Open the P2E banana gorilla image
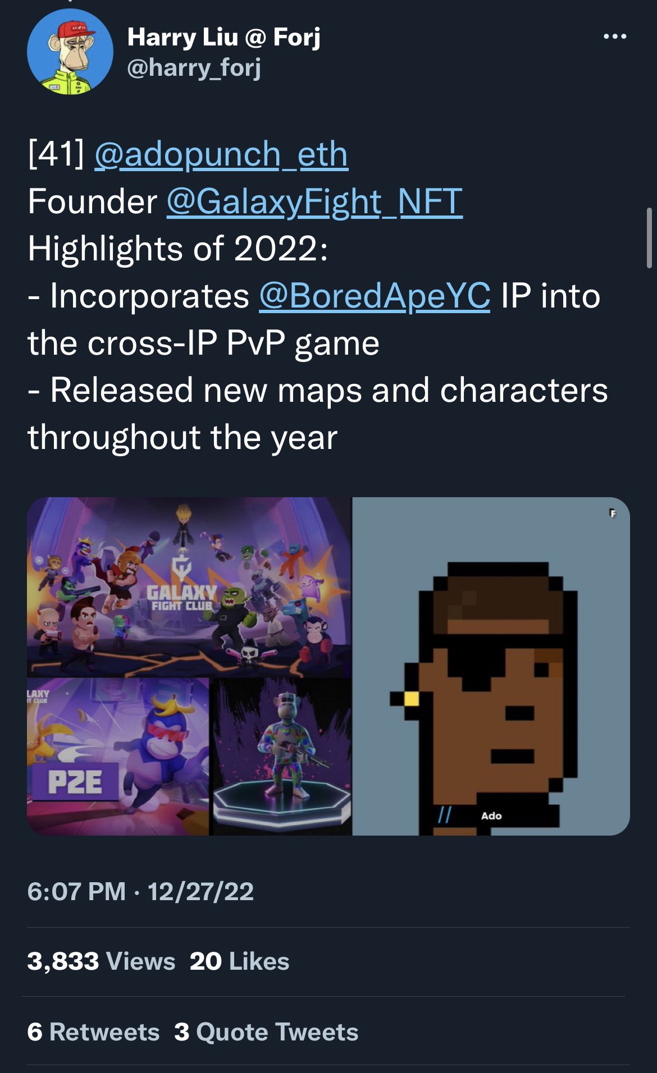657x1073 pixels. coord(118,756)
